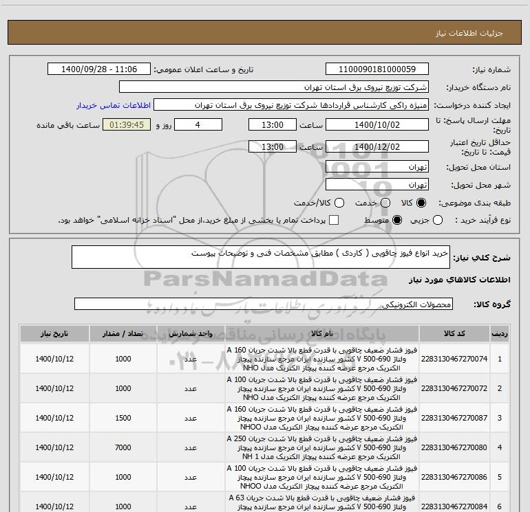Screen dimensions: 530x512
Task: Click the تاریخ نیاز column header
Action: (x=54, y=334)
